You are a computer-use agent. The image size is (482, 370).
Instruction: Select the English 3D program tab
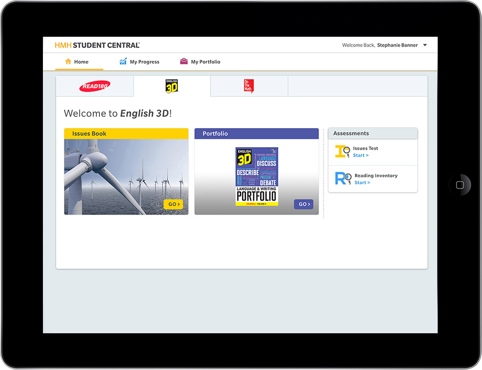click(172, 86)
